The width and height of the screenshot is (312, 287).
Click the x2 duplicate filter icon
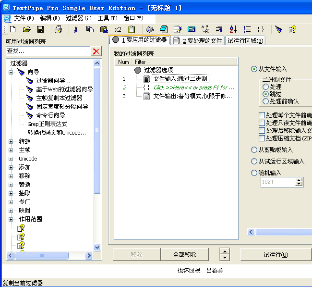pyautogui.click(x=118, y=29)
